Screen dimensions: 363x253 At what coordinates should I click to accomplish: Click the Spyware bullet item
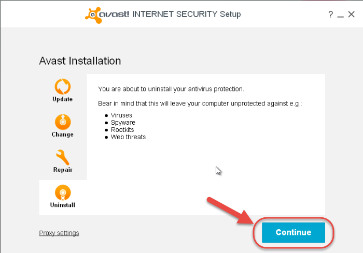(x=123, y=123)
